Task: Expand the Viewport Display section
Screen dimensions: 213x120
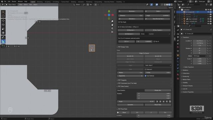Action: [x=187, y=86]
